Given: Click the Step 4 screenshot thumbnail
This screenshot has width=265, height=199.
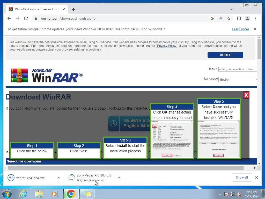Looking at the screenshot, I should point(172,139).
